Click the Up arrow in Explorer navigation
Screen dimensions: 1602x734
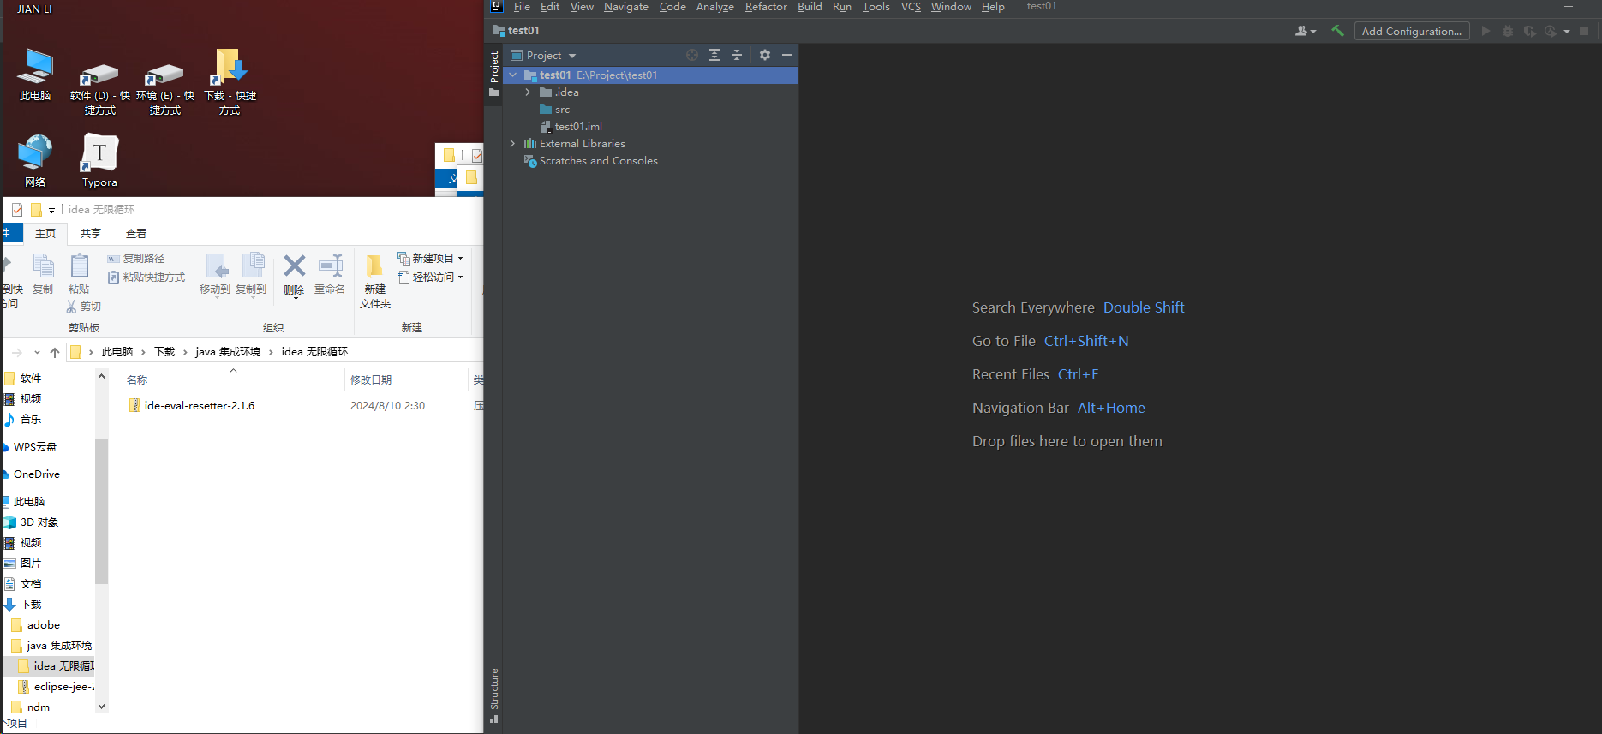point(55,352)
